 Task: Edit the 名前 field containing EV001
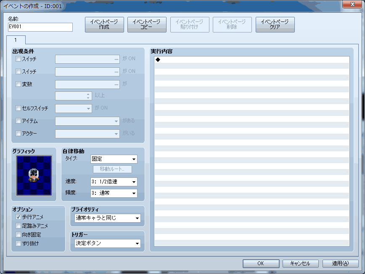[40, 27]
